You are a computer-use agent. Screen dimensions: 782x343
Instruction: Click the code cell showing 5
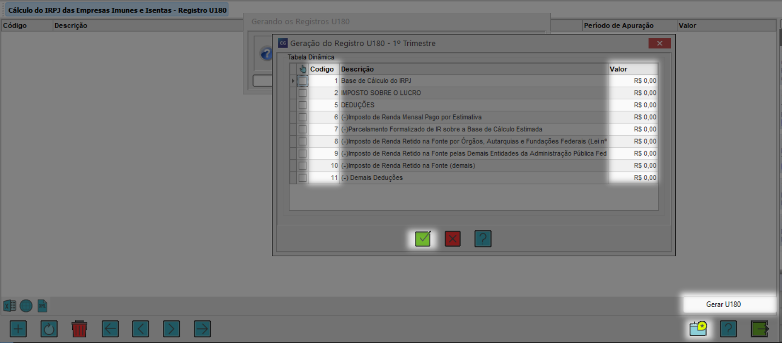tap(324, 105)
